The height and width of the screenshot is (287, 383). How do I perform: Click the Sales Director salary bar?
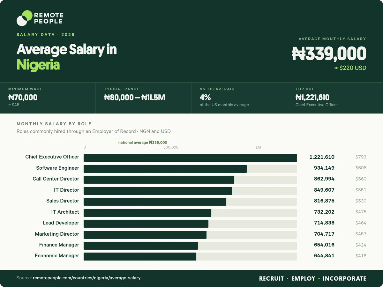(x=155, y=202)
